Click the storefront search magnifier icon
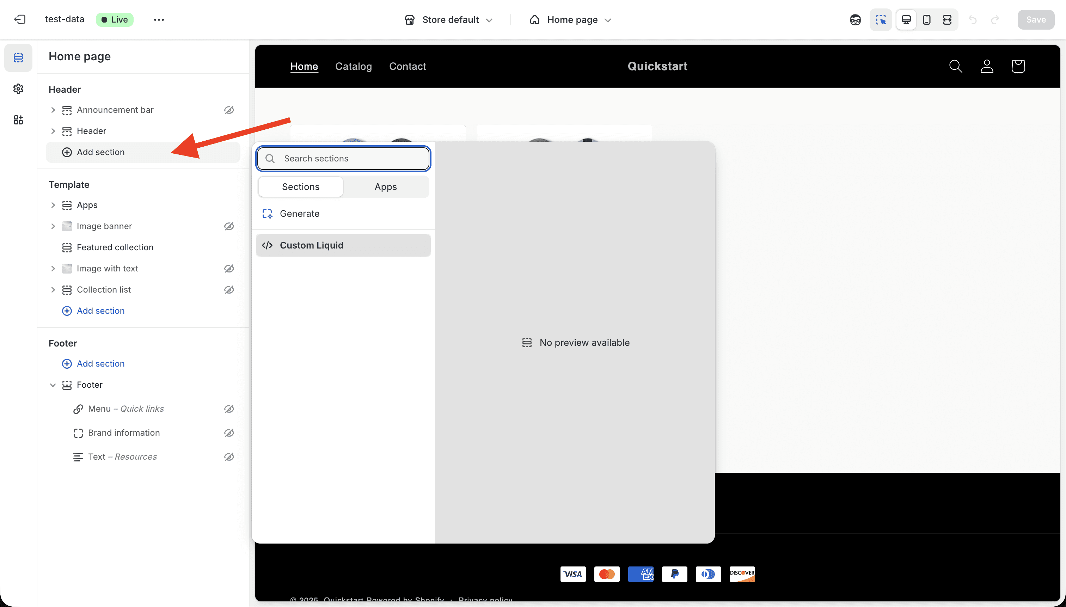 point(956,66)
